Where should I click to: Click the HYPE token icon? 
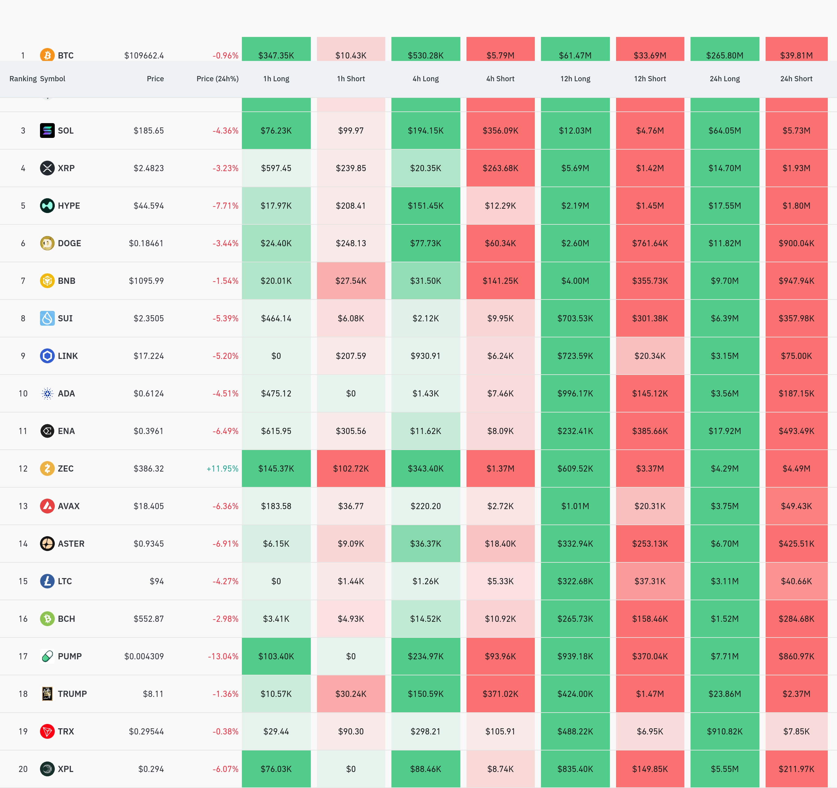pyautogui.click(x=47, y=206)
